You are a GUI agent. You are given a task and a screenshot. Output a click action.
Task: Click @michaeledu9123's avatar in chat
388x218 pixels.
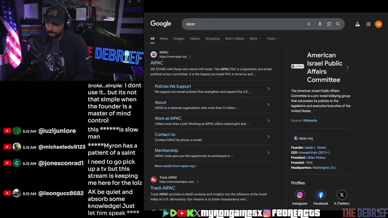tap(17, 147)
